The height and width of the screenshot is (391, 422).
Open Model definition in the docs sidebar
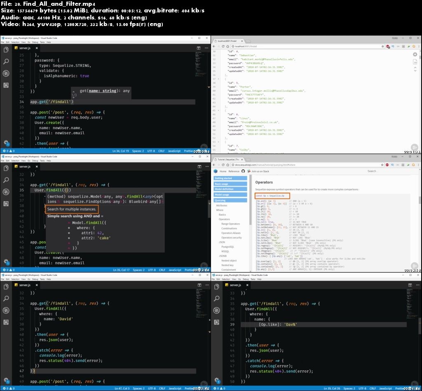point(230,189)
